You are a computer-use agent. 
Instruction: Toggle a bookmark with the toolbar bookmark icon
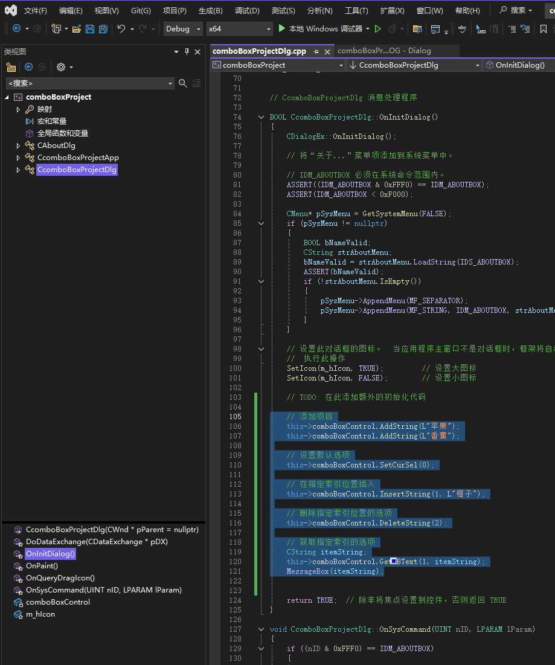coord(543,29)
